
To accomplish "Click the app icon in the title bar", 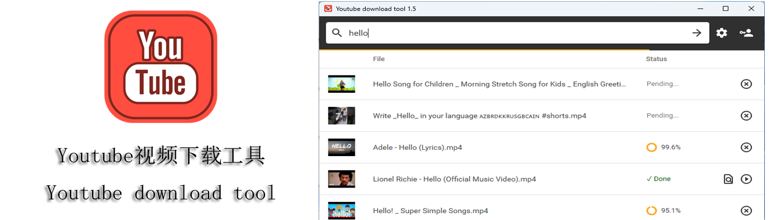I will [x=328, y=9].
